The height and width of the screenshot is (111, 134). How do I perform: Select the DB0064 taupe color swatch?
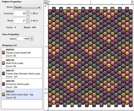3,53
